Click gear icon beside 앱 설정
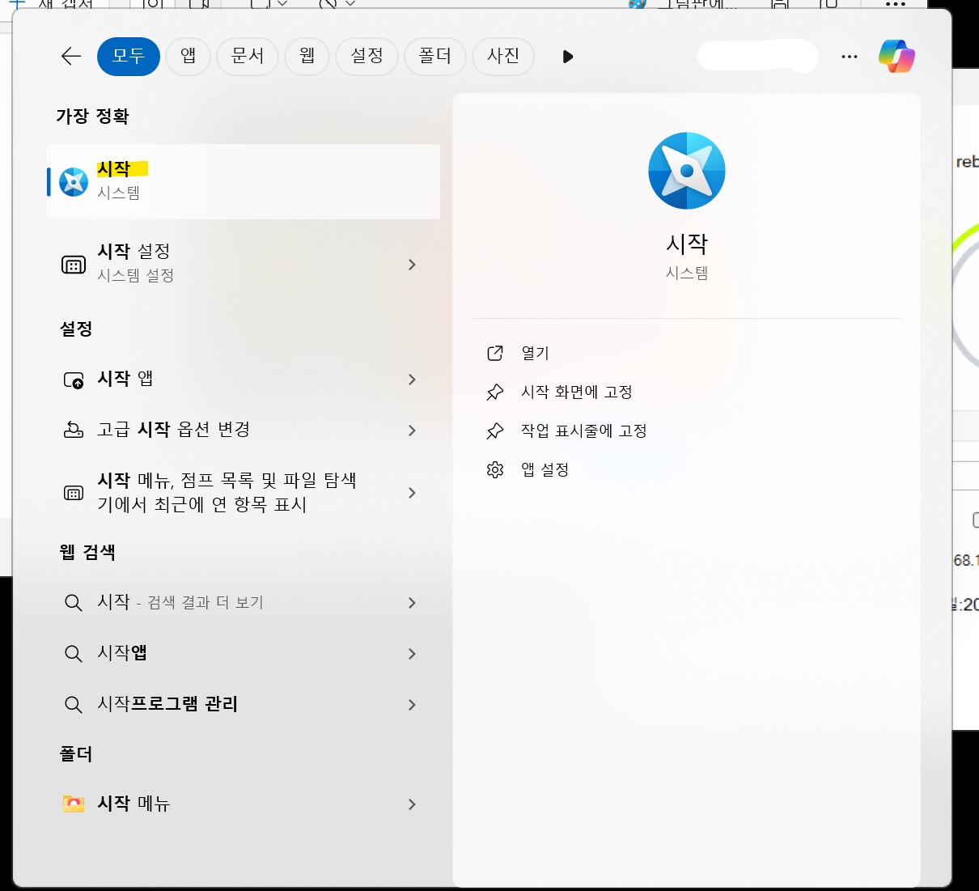This screenshot has width=979, height=891. pos(495,469)
